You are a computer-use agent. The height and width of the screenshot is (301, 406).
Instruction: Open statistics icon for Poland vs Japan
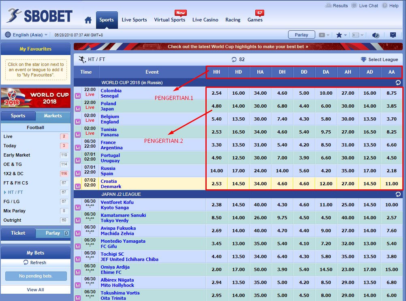click(x=78, y=109)
